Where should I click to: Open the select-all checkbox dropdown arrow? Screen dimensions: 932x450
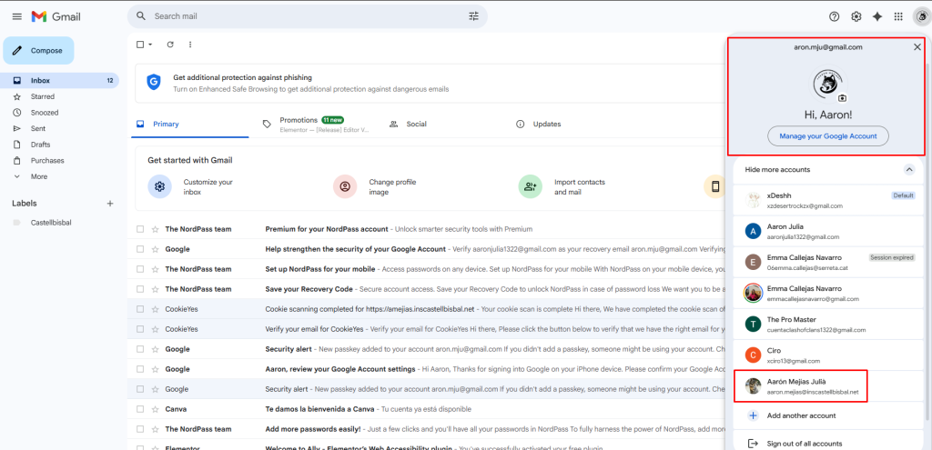(x=150, y=45)
